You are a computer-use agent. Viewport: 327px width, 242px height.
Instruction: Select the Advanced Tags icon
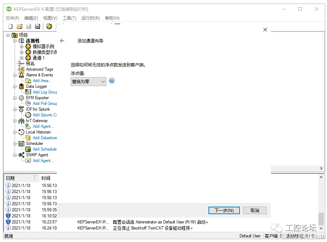tap(21, 69)
